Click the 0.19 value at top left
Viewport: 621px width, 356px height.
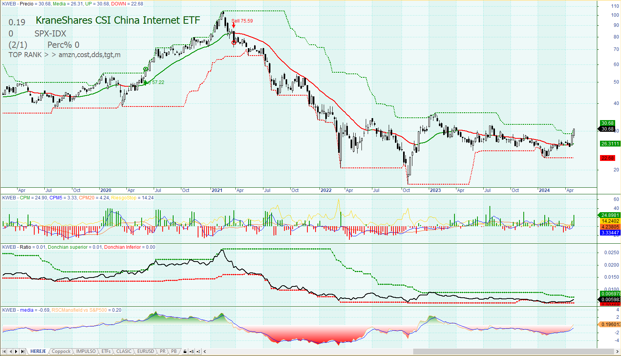[17, 23]
